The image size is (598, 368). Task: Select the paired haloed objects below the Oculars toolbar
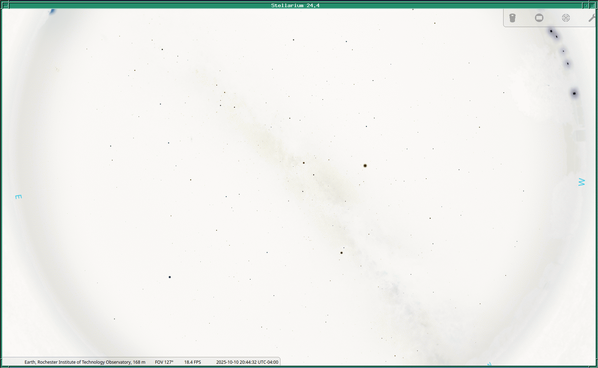click(553, 33)
